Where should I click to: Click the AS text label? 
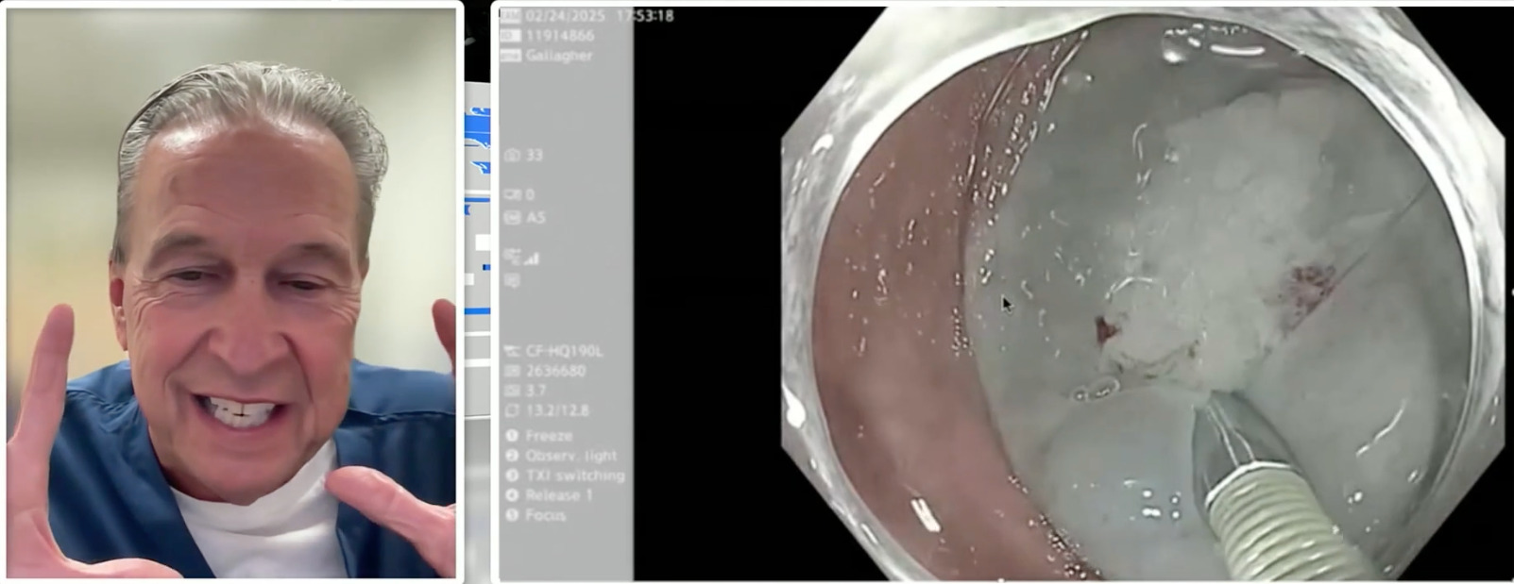coord(536,218)
